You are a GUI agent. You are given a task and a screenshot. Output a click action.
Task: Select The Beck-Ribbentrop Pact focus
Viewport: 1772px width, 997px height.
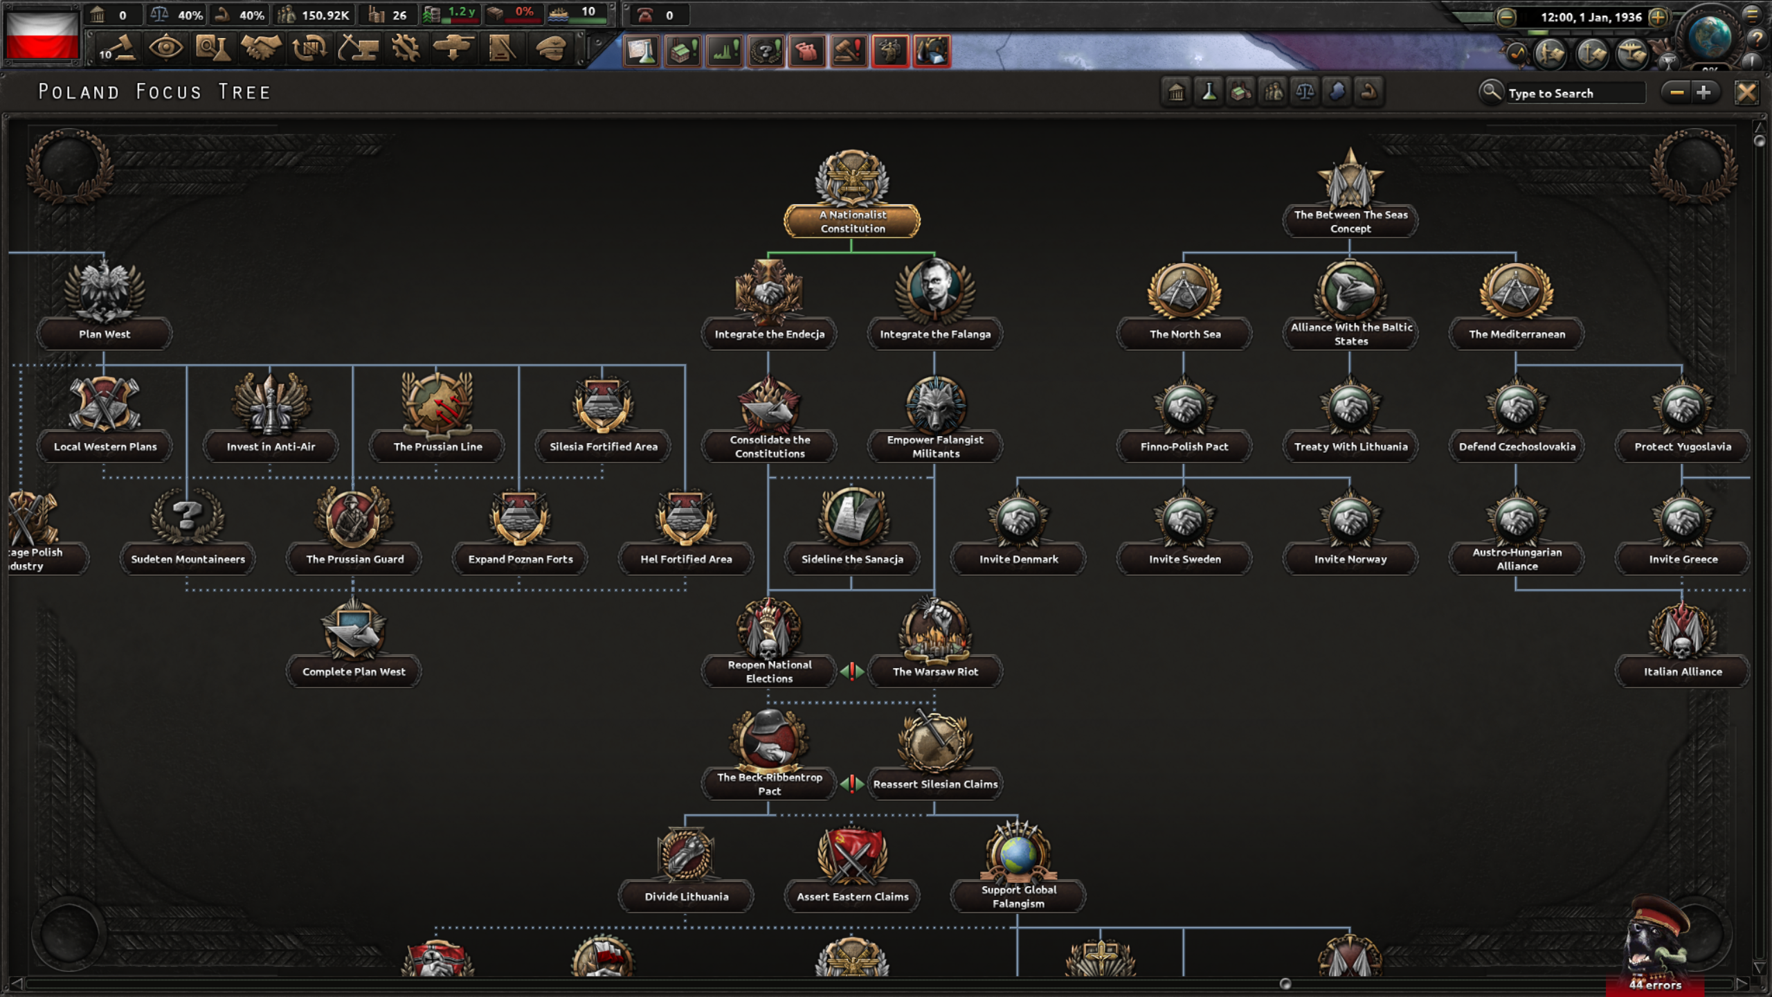click(x=769, y=755)
